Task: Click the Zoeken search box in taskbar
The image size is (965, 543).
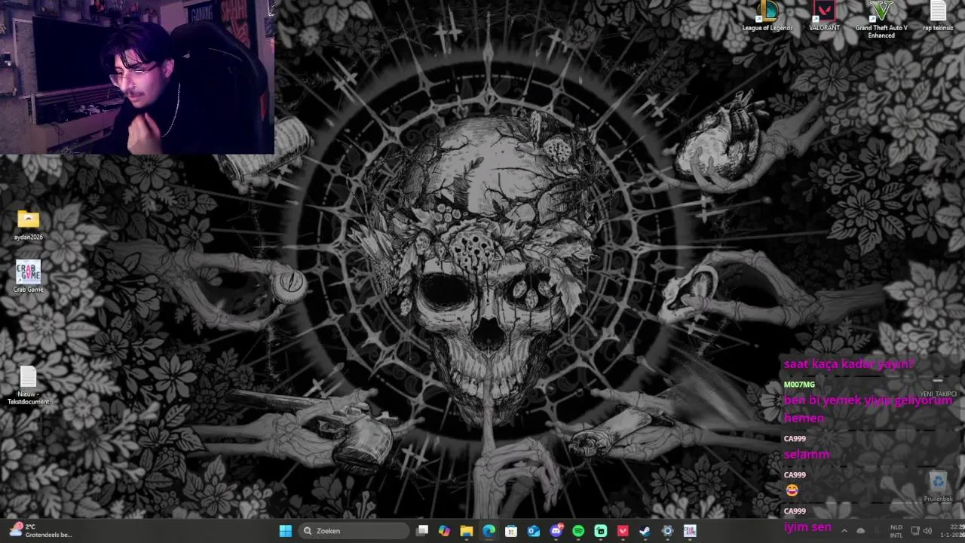Action: click(x=354, y=531)
